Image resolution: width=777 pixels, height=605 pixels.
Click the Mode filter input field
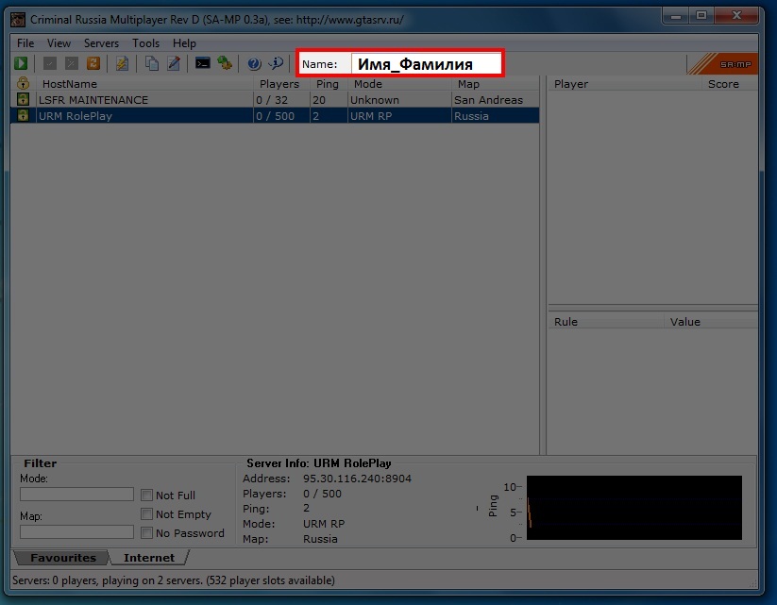(76, 494)
